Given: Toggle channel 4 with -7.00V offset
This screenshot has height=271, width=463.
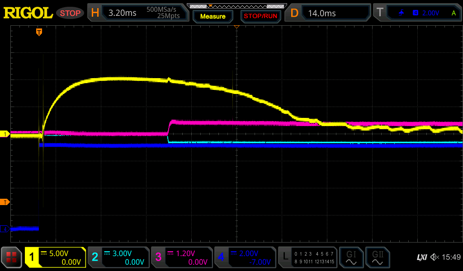Looking at the screenshot, I should click(245, 257).
